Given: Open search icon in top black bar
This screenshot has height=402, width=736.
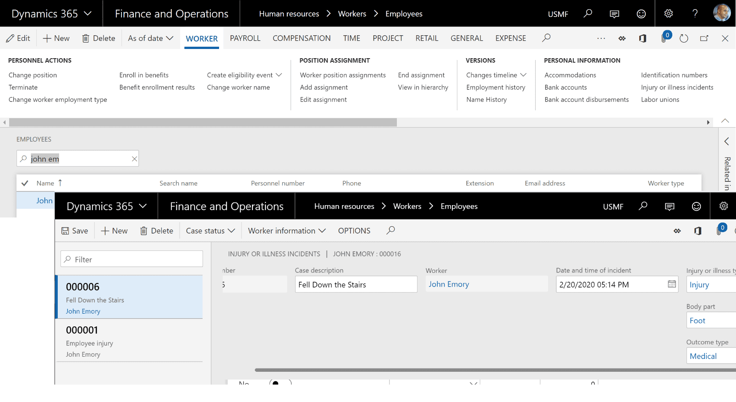Looking at the screenshot, I should (x=588, y=14).
